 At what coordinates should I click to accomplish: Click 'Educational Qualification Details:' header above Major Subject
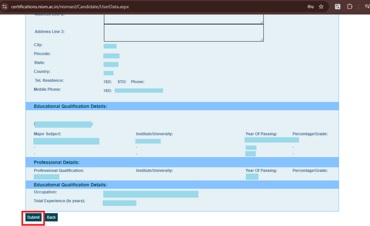pyautogui.click(x=70, y=106)
